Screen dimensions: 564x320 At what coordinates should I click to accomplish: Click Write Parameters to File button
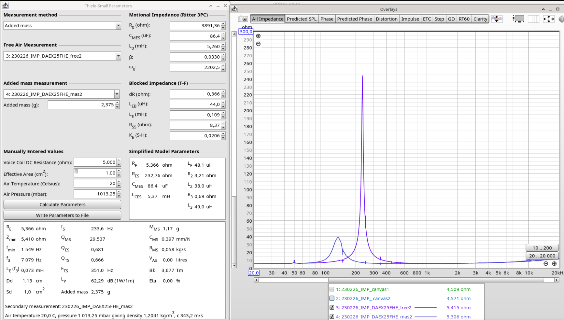(x=62, y=215)
